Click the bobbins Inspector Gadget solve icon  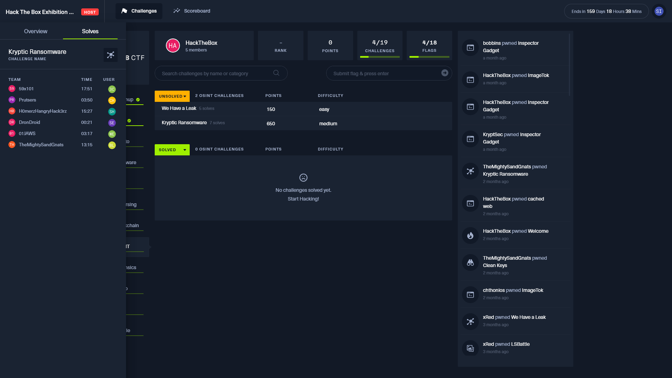point(470,48)
